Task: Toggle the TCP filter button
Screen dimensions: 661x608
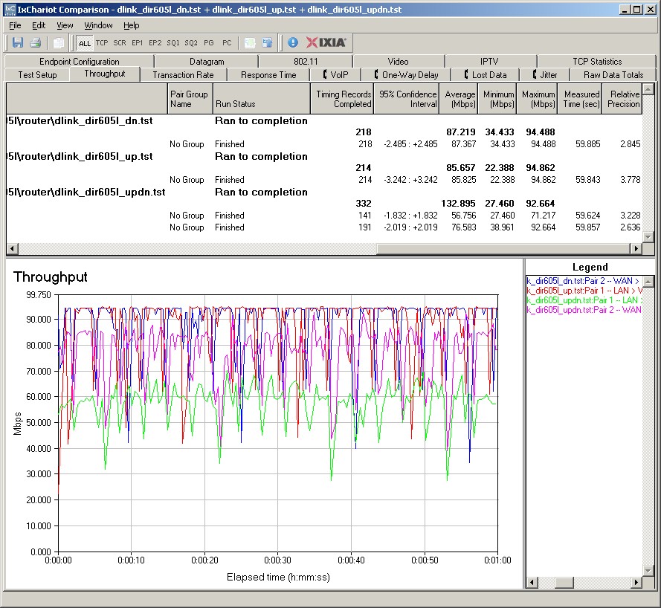Action: (102, 43)
